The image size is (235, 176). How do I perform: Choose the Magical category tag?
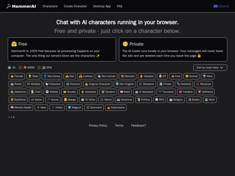[x=74, y=108]
